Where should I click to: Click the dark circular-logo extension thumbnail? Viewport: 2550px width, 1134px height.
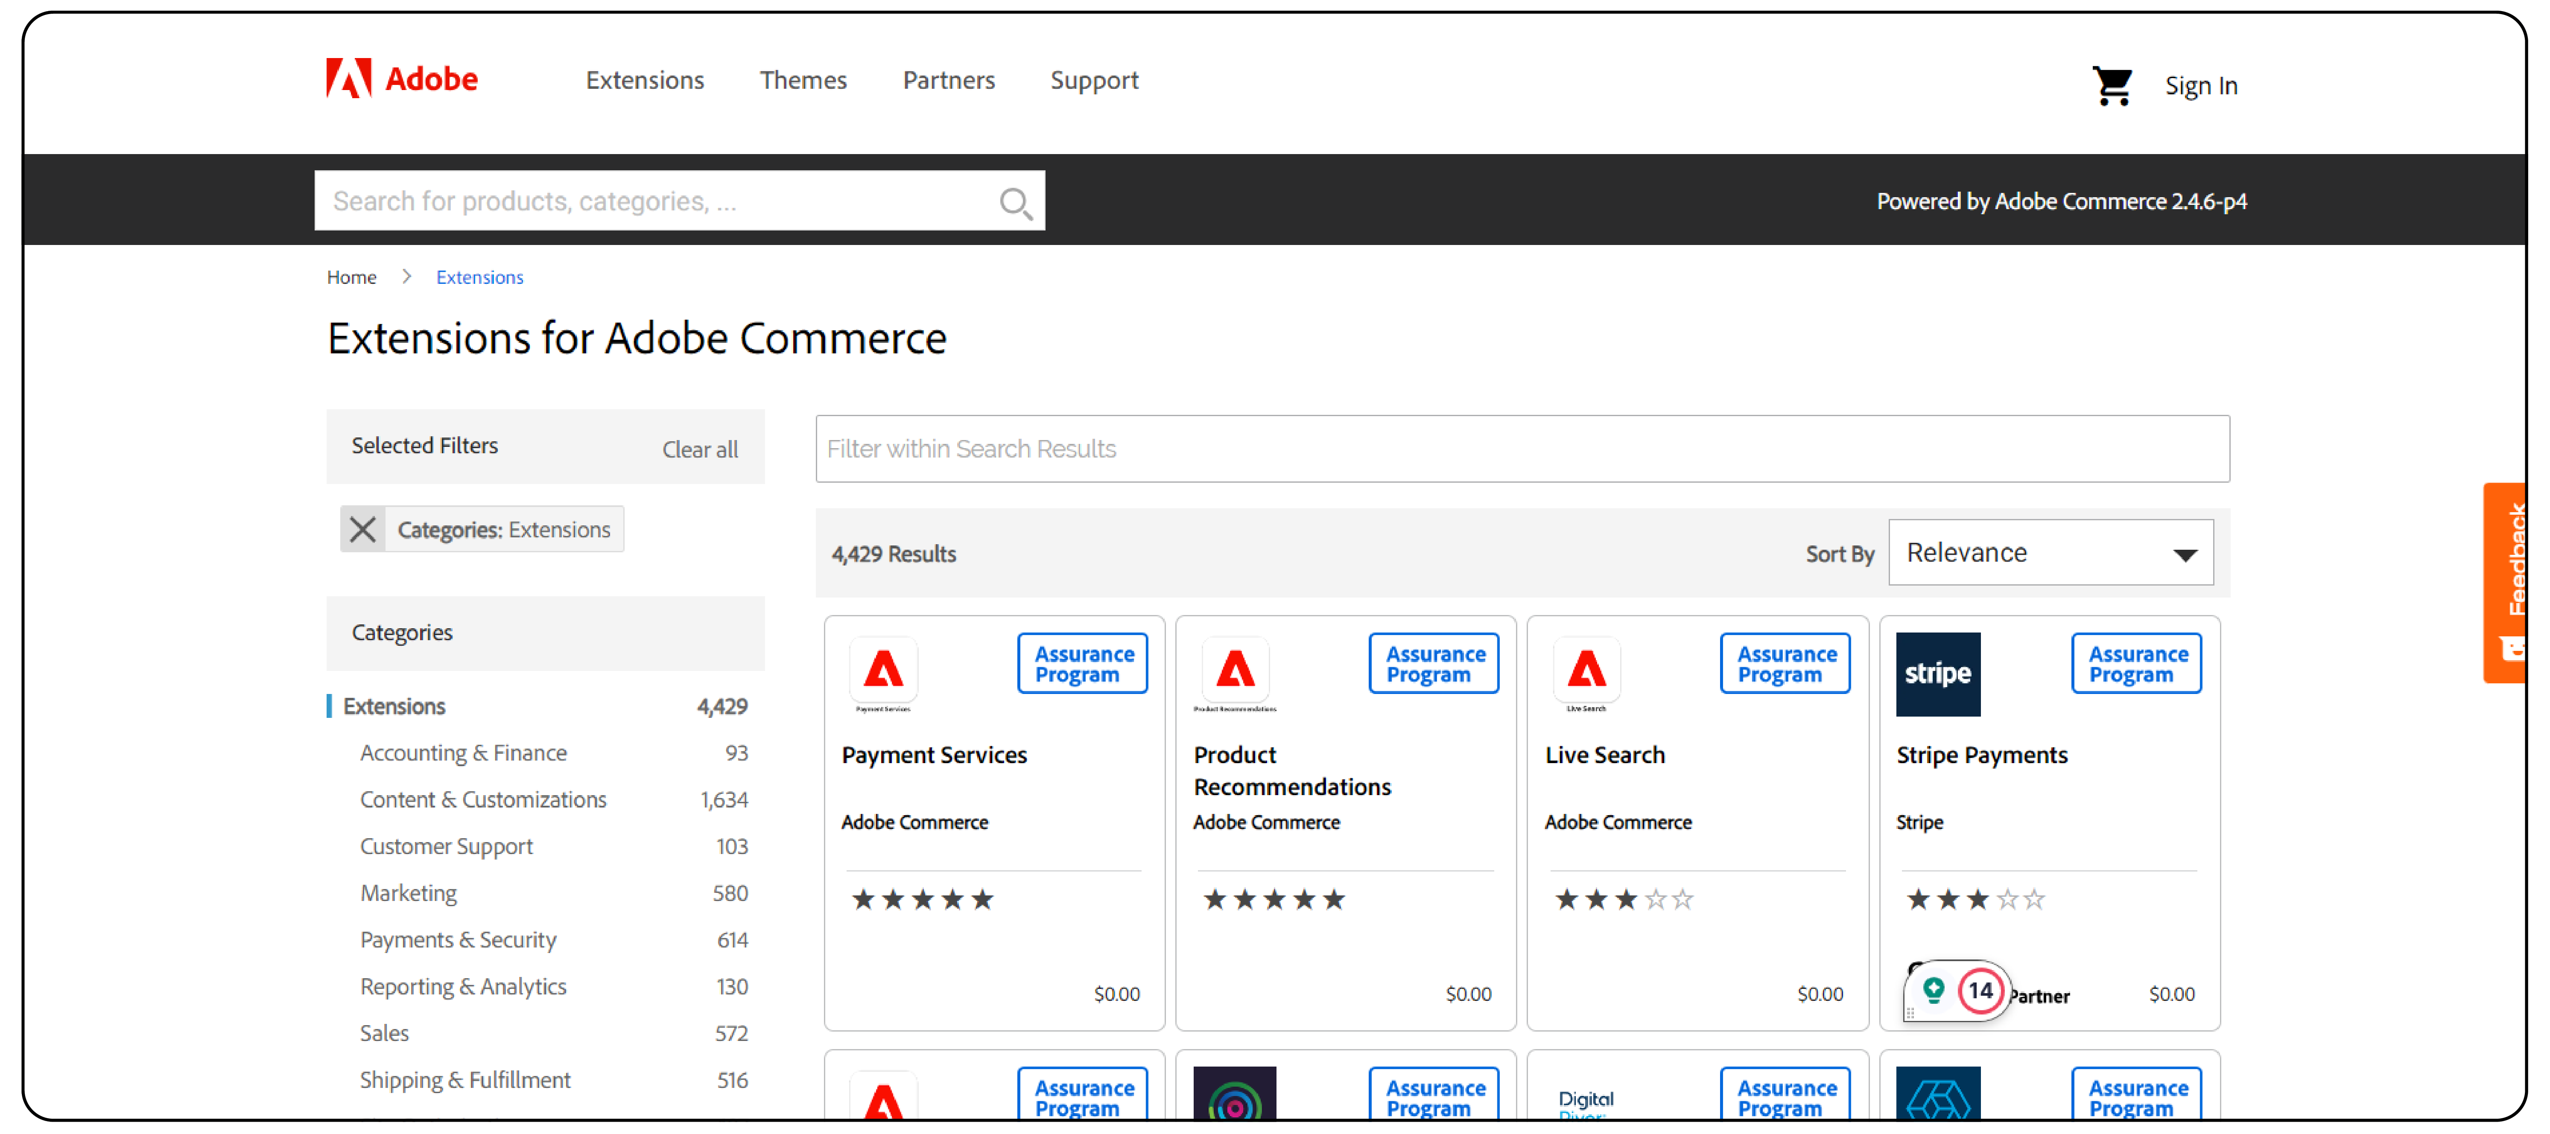tap(1234, 1093)
